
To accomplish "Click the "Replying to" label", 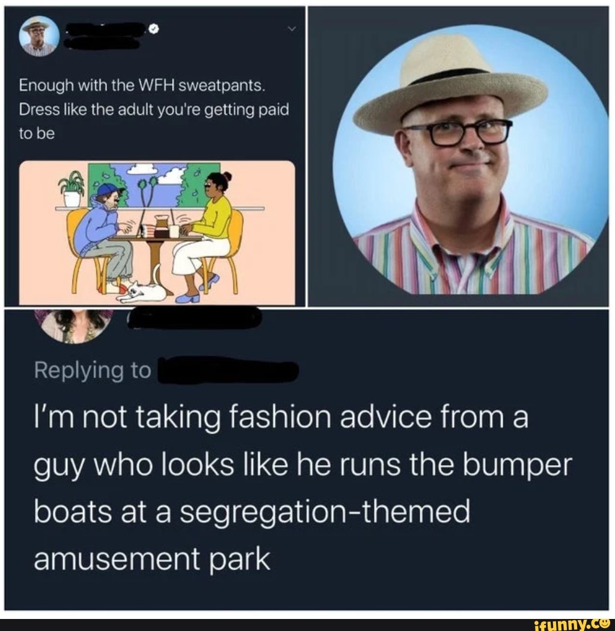I will (x=93, y=370).
